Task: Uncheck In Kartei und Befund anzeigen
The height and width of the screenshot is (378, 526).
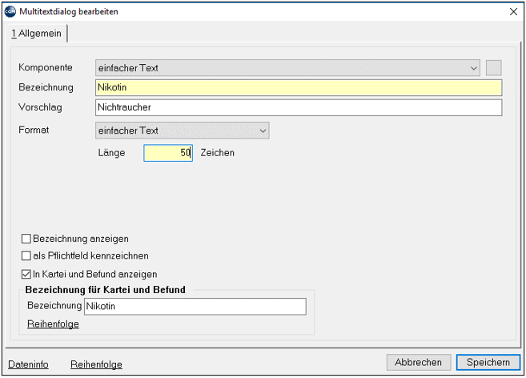Action: pos(26,274)
